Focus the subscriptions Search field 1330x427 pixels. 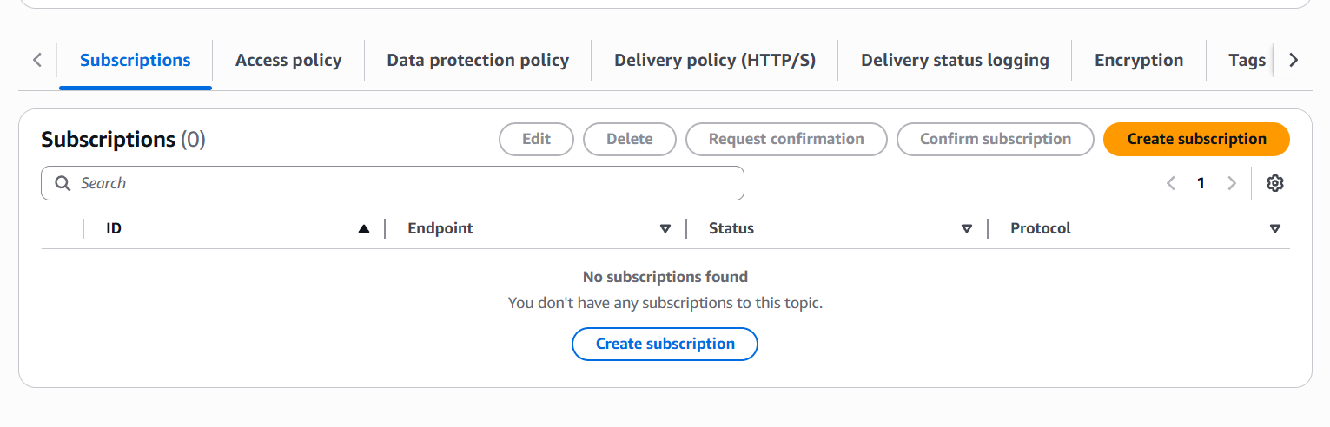pos(393,183)
